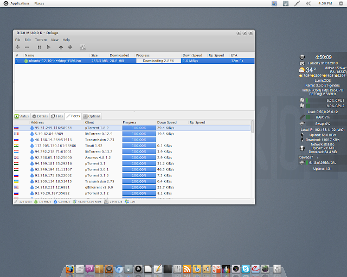Open the microphone sound recorder dock icon
Image resolution: width=347 pixels, height=277 pixels.
pyautogui.click(x=226, y=269)
